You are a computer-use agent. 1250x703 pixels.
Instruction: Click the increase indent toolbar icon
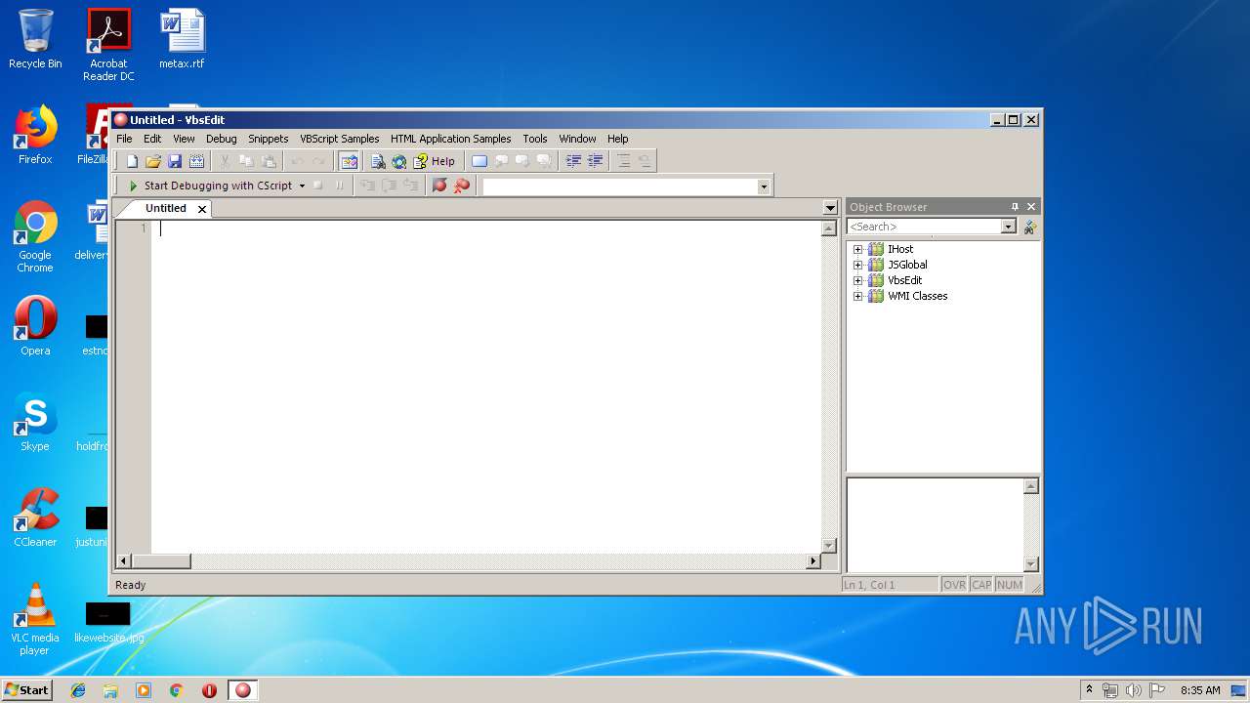coord(596,161)
